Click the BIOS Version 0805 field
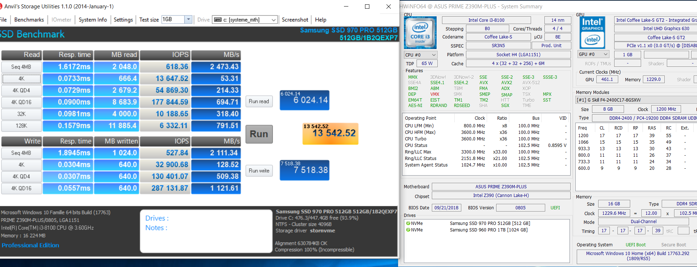Screen dimensions: 697x267 click(520, 208)
